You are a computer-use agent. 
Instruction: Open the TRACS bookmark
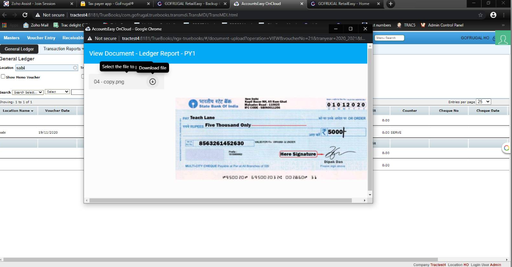[406, 25]
